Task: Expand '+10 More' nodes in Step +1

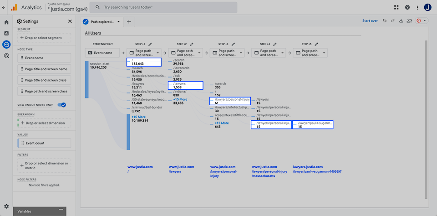Action: click(138, 117)
